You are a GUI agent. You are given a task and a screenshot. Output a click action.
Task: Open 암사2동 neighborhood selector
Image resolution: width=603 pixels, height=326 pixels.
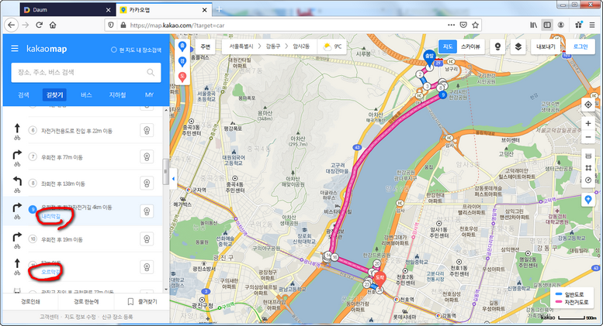coord(301,46)
